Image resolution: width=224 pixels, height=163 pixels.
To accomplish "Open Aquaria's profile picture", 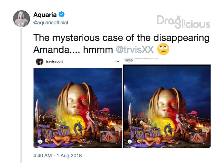I will (x=22, y=19).
